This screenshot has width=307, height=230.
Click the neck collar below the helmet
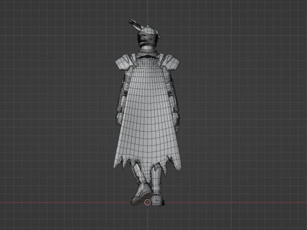(148, 52)
